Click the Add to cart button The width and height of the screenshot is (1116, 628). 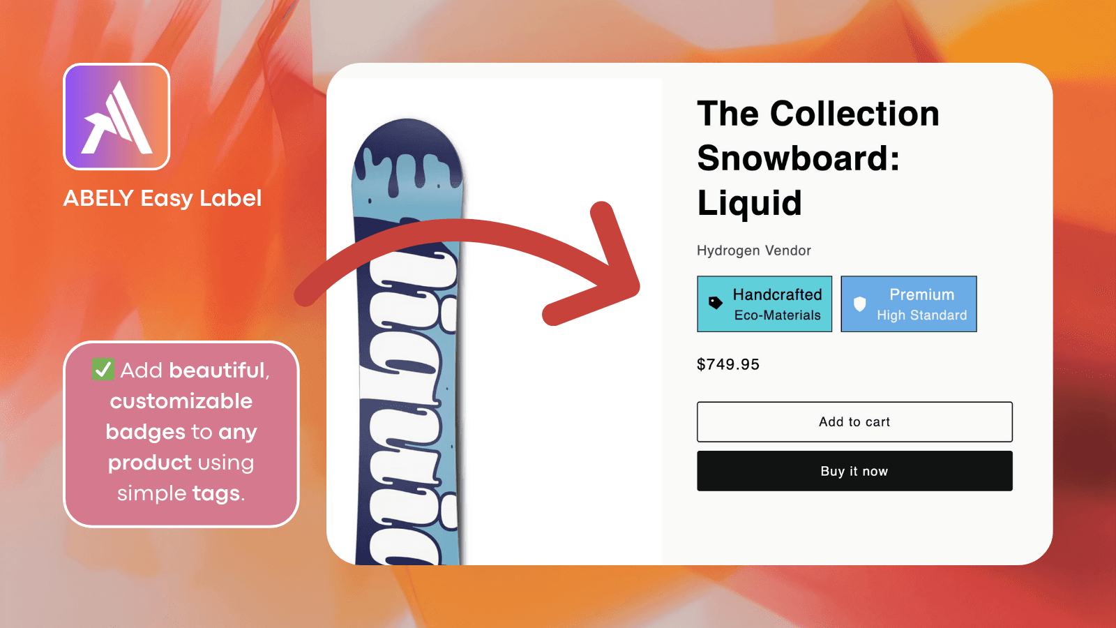click(x=854, y=421)
